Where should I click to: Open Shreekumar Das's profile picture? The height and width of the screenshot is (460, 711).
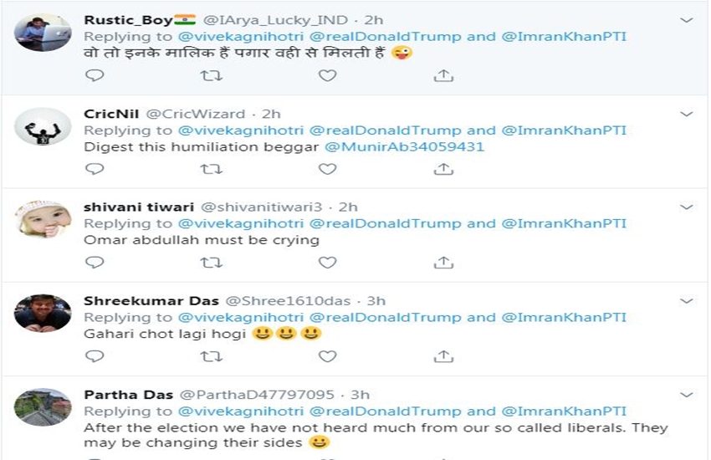pos(43,314)
